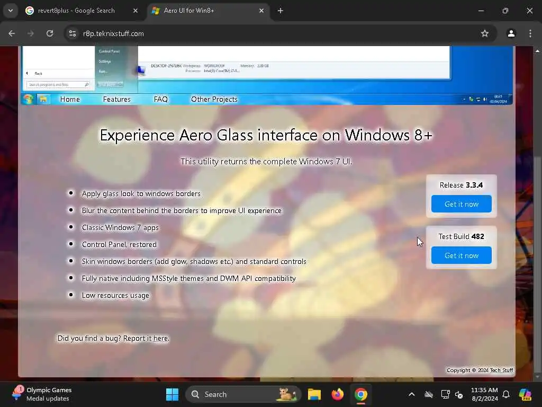This screenshot has height=407, width=542.
Task: Open Other Projects menu item
Action: coord(214,99)
